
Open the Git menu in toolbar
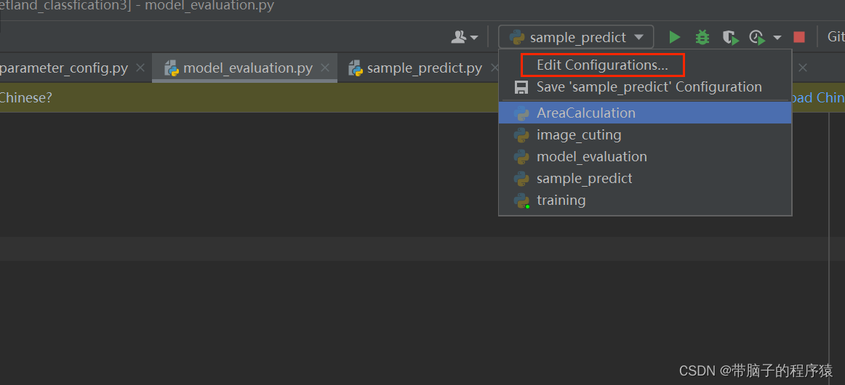(836, 37)
